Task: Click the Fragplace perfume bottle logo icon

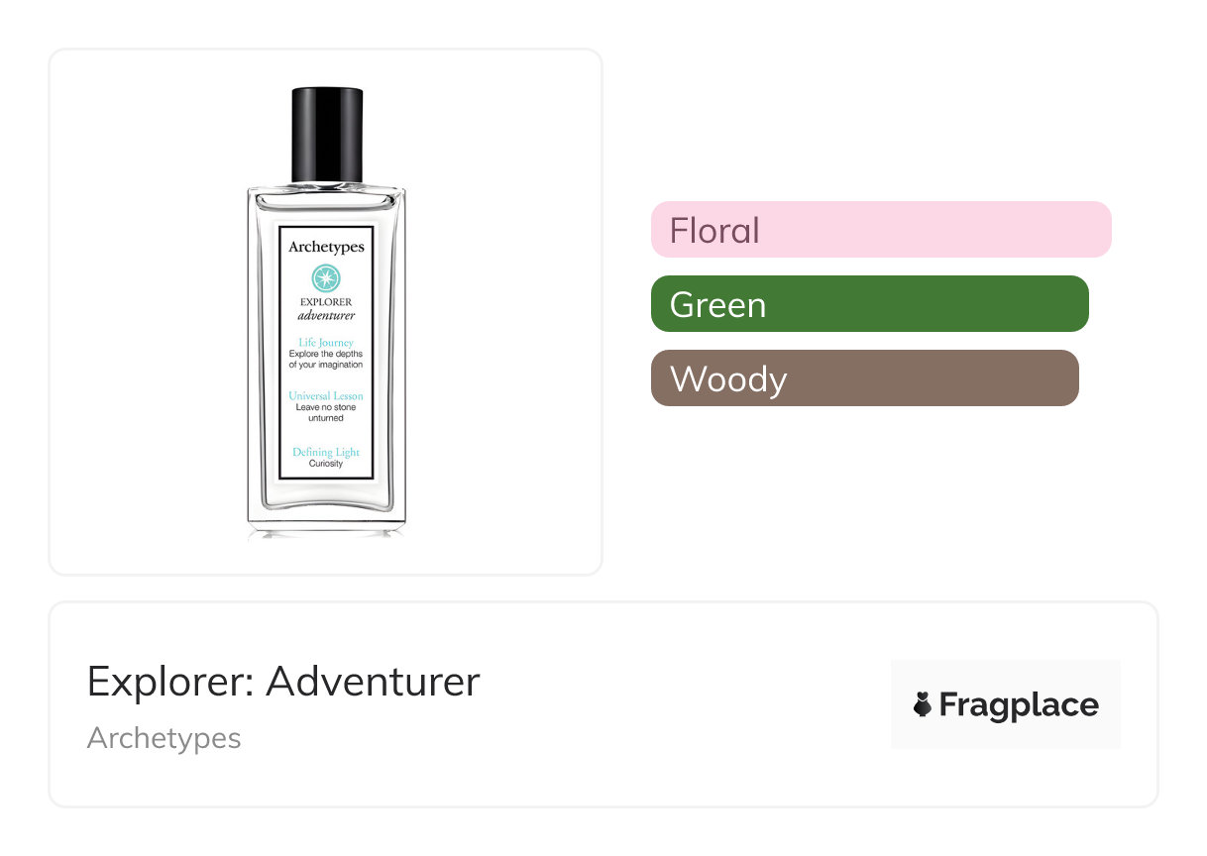Action: [923, 704]
